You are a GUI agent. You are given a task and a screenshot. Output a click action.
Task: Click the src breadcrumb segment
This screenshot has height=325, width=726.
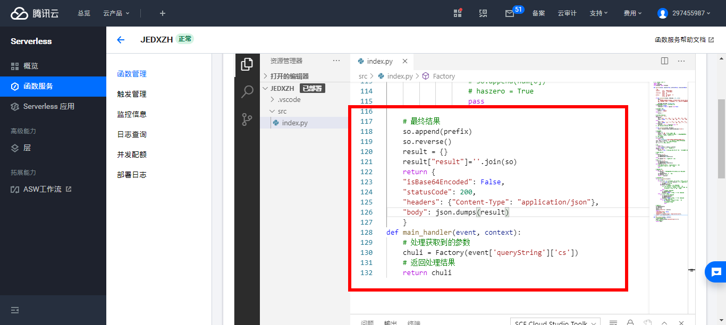tap(363, 76)
